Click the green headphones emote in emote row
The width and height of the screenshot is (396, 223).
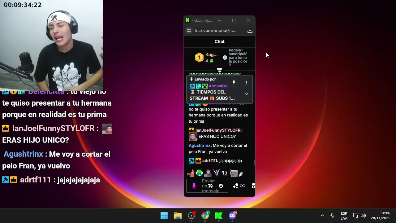199,173
